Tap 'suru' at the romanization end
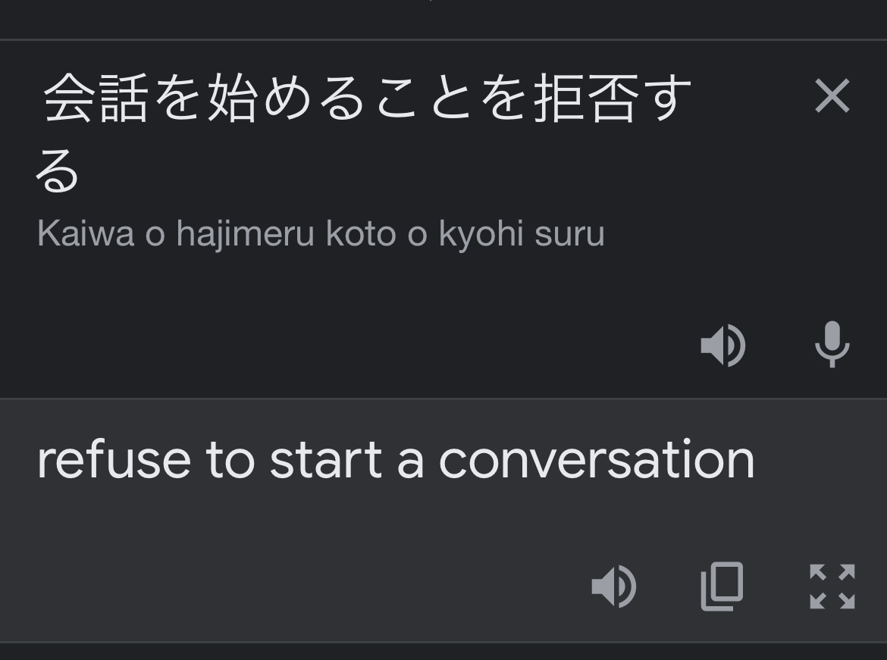Screen dimensions: 887x660 tap(569, 234)
